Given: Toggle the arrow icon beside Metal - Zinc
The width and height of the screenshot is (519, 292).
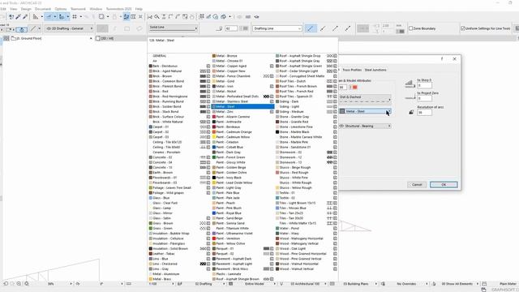Looking at the screenshot, I should coord(272,112).
